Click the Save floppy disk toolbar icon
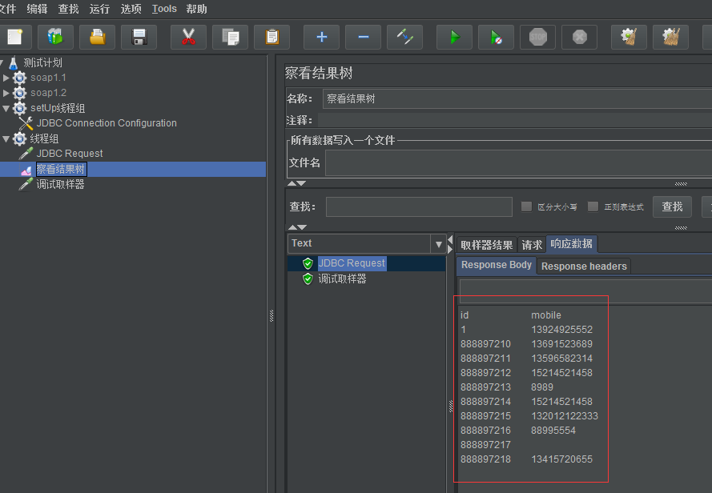Image resolution: width=712 pixels, height=493 pixels. point(139,37)
